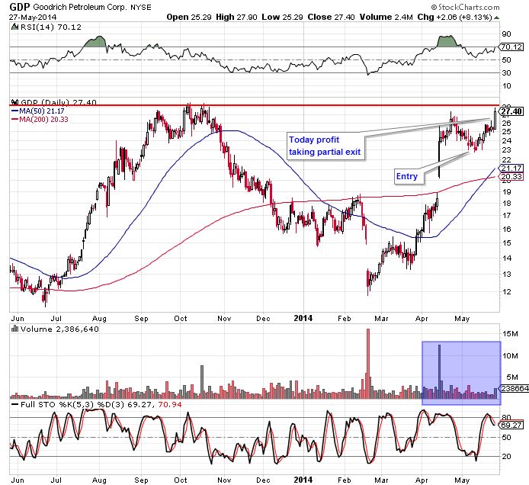Click the Open 25.29 value

click(x=189, y=17)
